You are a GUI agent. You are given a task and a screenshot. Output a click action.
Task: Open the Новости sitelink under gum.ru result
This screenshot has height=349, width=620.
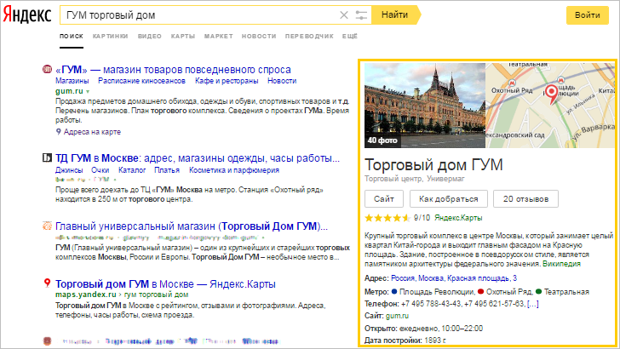point(282,81)
